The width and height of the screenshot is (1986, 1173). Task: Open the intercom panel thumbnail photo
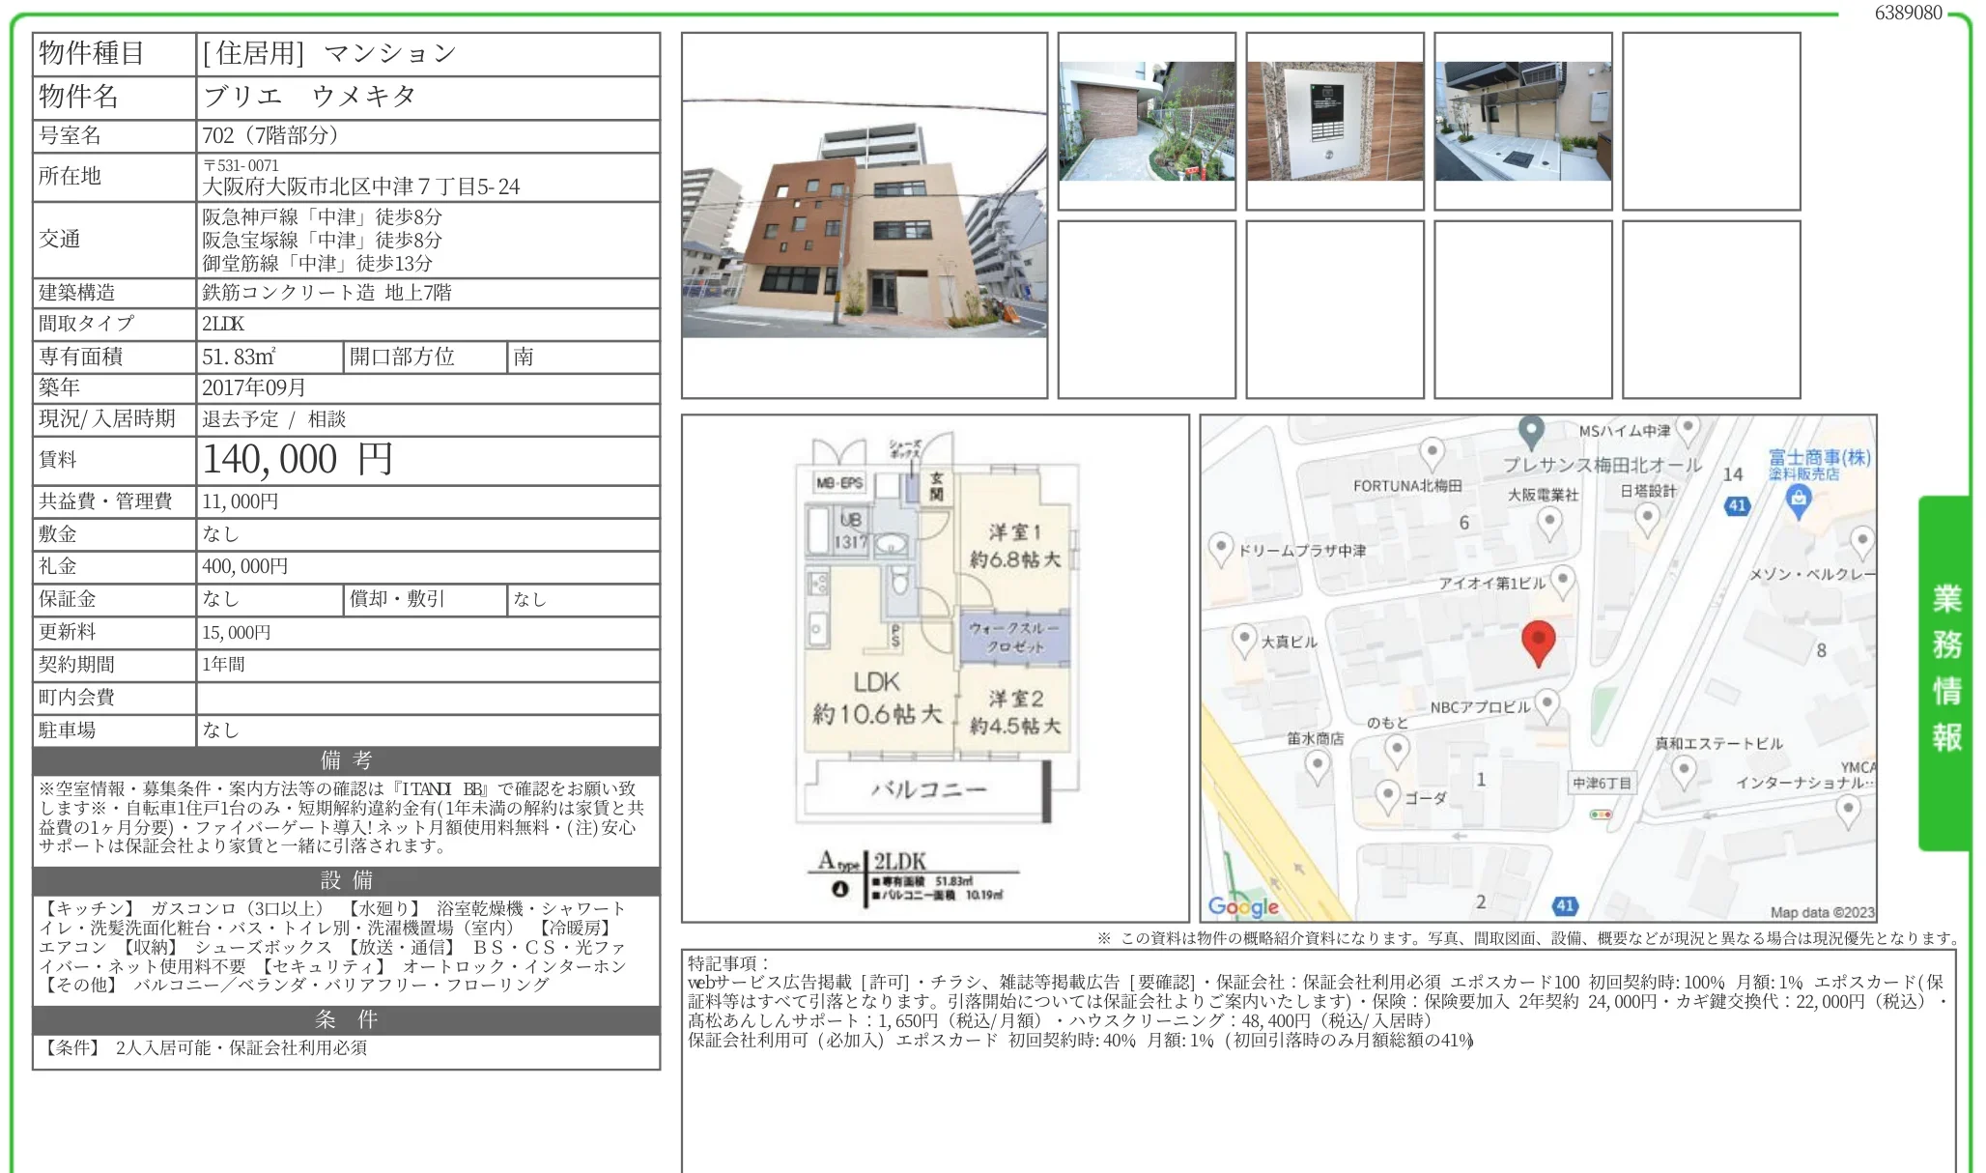coord(1334,122)
